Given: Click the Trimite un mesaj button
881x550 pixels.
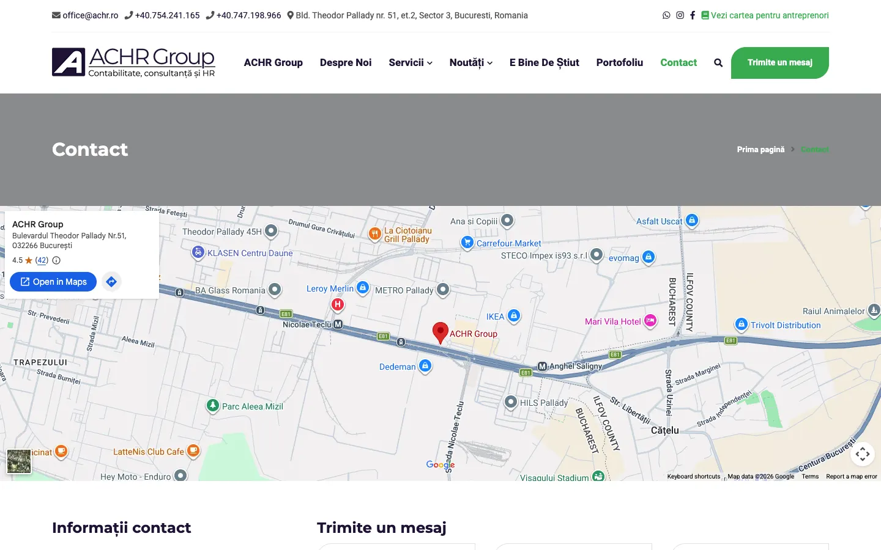Looking at the screenshot, I should (x=780, y=63).
